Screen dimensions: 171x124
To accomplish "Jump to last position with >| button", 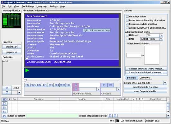I will [x=68, y=85].
